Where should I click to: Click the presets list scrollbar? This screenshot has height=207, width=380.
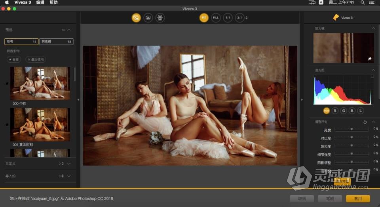click(75, 74)
